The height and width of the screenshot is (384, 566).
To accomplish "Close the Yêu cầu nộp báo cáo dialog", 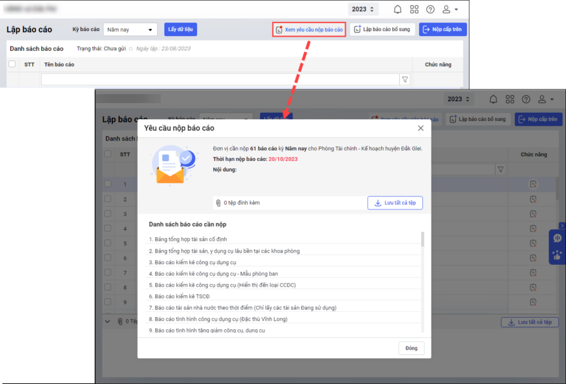I will 420,128.
